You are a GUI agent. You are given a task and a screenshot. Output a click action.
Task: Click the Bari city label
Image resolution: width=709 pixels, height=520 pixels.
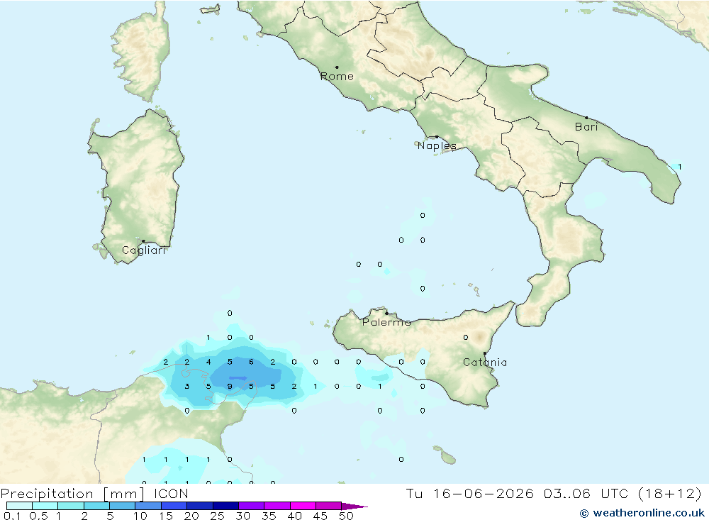(586, 127)
